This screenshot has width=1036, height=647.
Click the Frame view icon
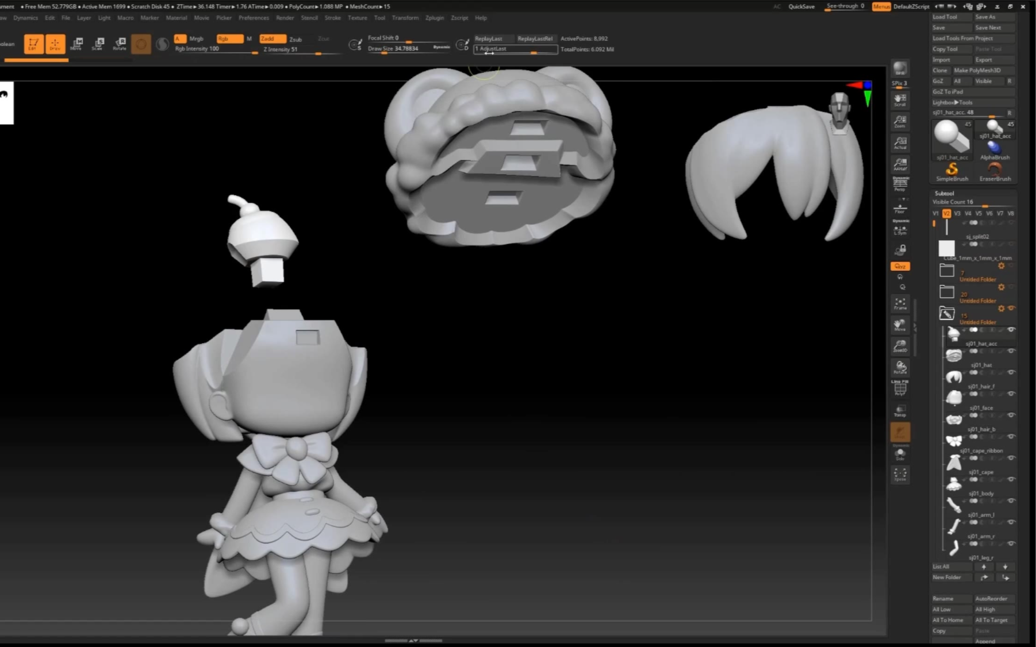point(900,303)
